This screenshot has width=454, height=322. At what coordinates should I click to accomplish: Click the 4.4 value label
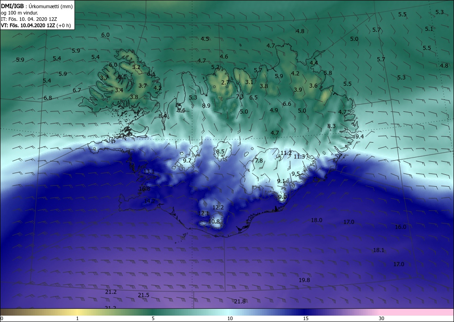[314, 63]
